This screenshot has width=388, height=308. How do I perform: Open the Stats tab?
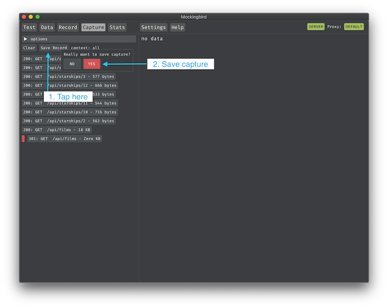[117, 27]
